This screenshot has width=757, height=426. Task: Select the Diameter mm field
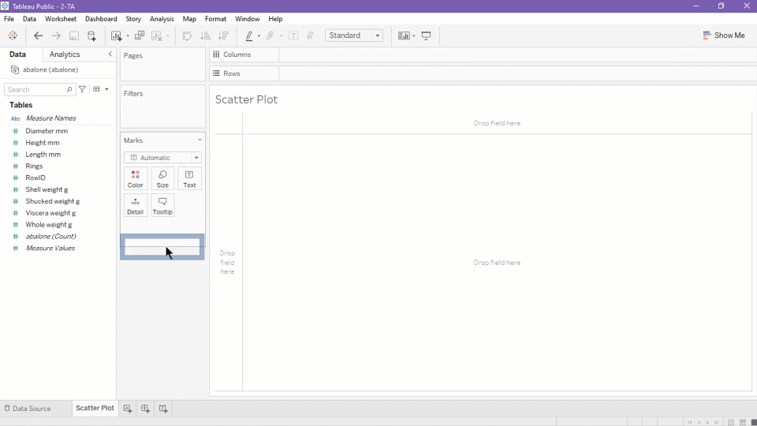pyautogui.click(x=47, y=131)
